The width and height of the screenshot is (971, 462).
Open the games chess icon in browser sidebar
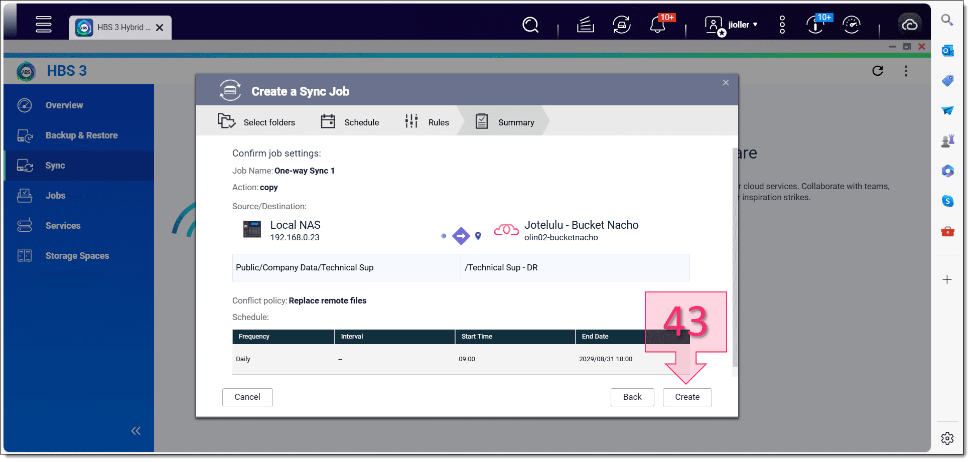(x=947, y=141)
